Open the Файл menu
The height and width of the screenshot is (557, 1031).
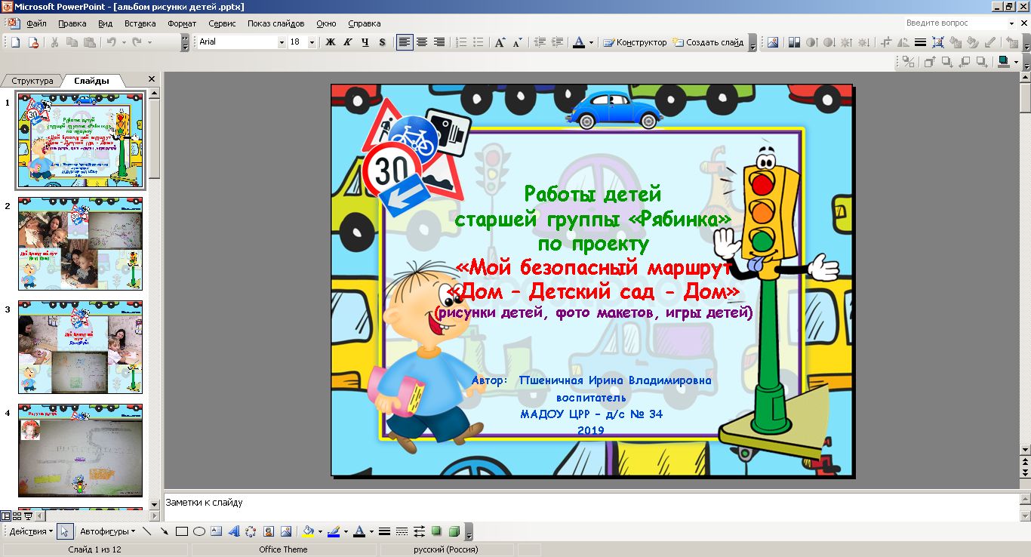[36, 23]
